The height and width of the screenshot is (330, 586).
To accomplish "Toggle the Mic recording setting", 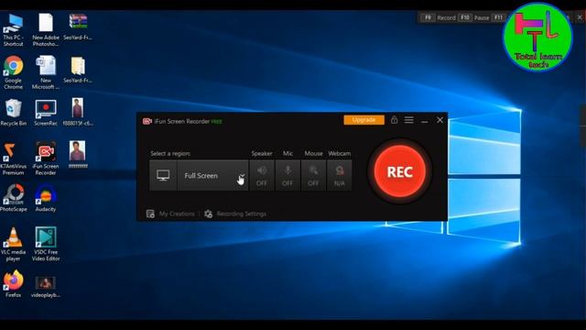I will [288, 175].
